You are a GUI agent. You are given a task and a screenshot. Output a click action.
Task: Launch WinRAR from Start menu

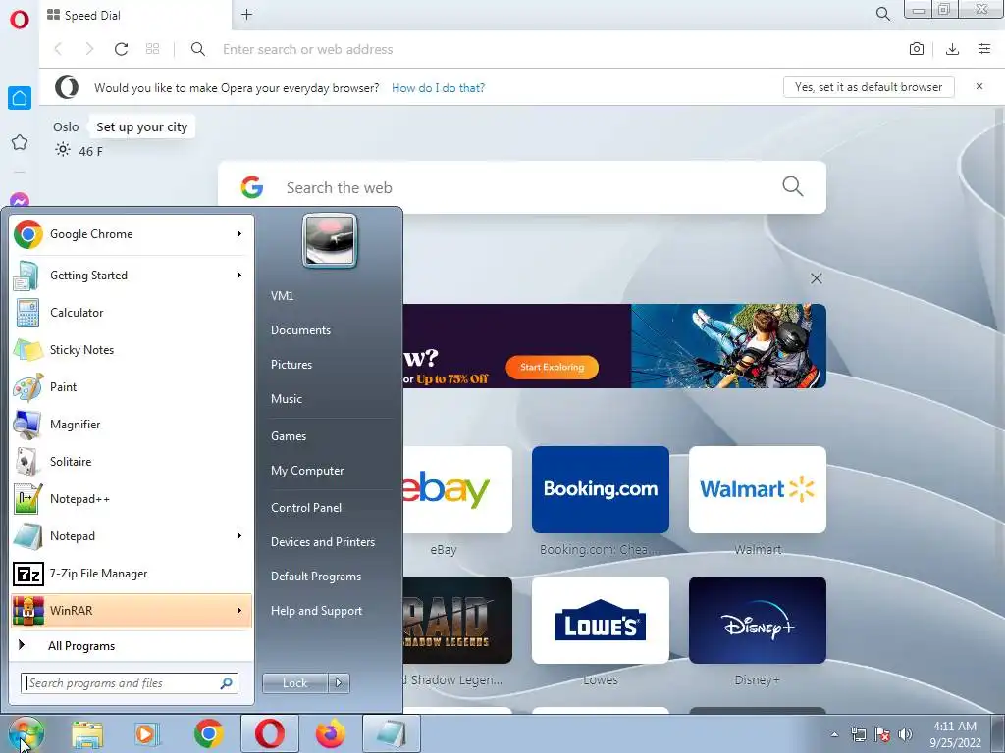point(122,610)
